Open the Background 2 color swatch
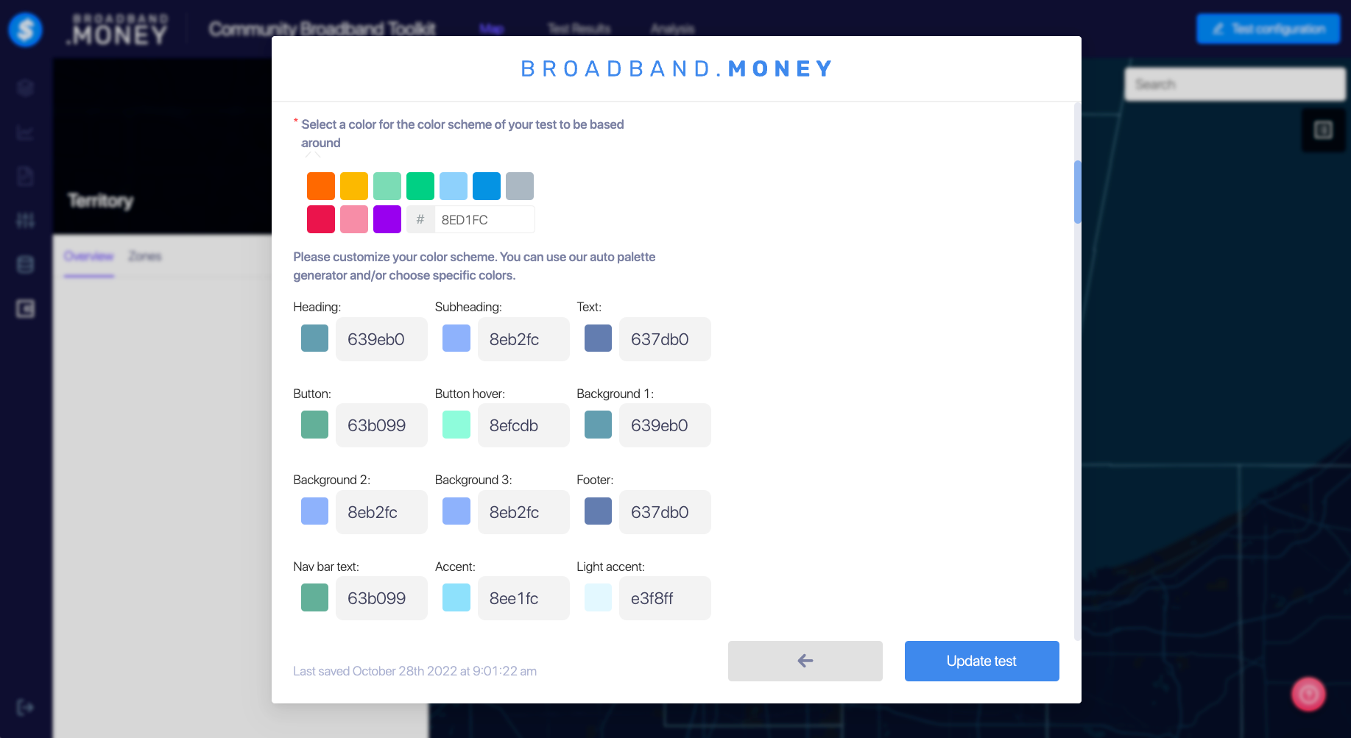The width and height of the screenshot is (1351, 738). (314, 511)
